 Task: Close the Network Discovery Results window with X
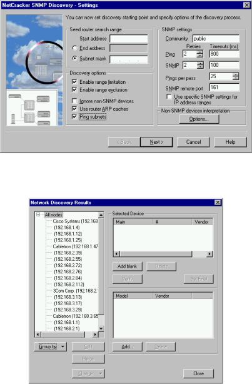pos(218,202)
